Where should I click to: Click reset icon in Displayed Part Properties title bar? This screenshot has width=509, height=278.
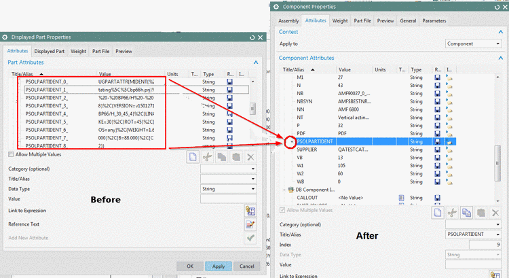(x=252, y=37)
